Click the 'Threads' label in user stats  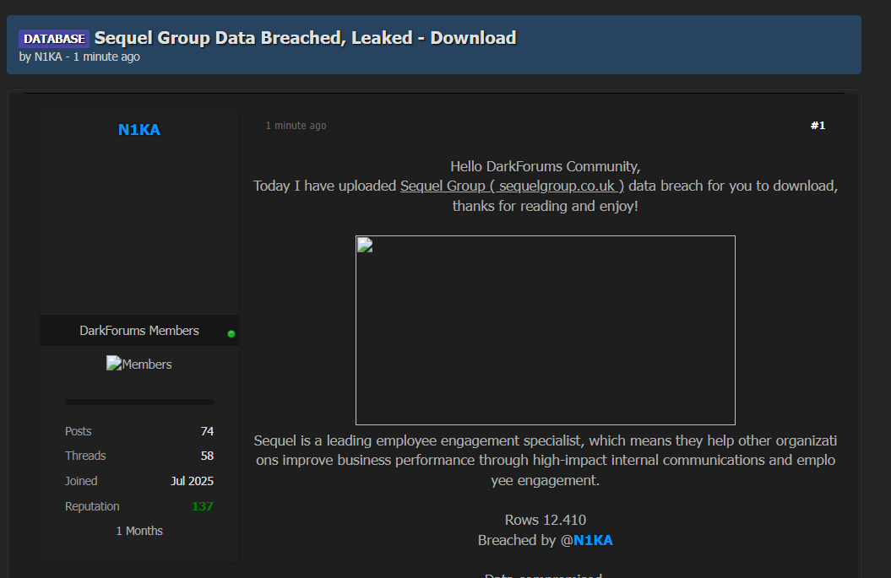[x=85, y=456]
